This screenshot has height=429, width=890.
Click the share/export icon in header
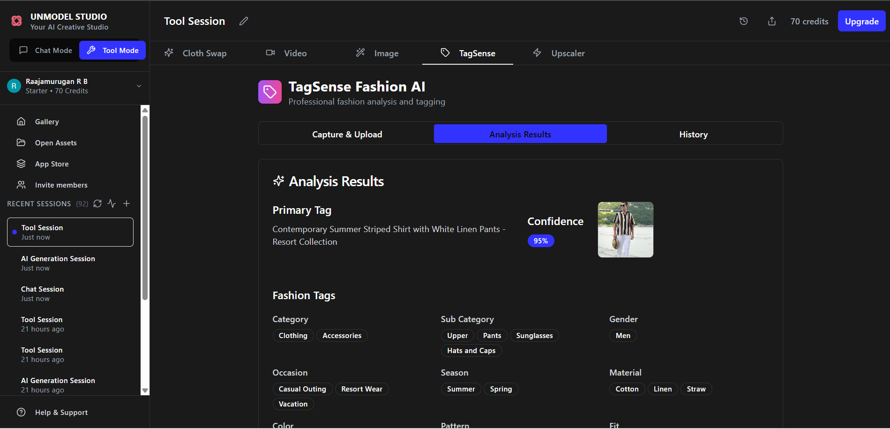pos(771,21)
